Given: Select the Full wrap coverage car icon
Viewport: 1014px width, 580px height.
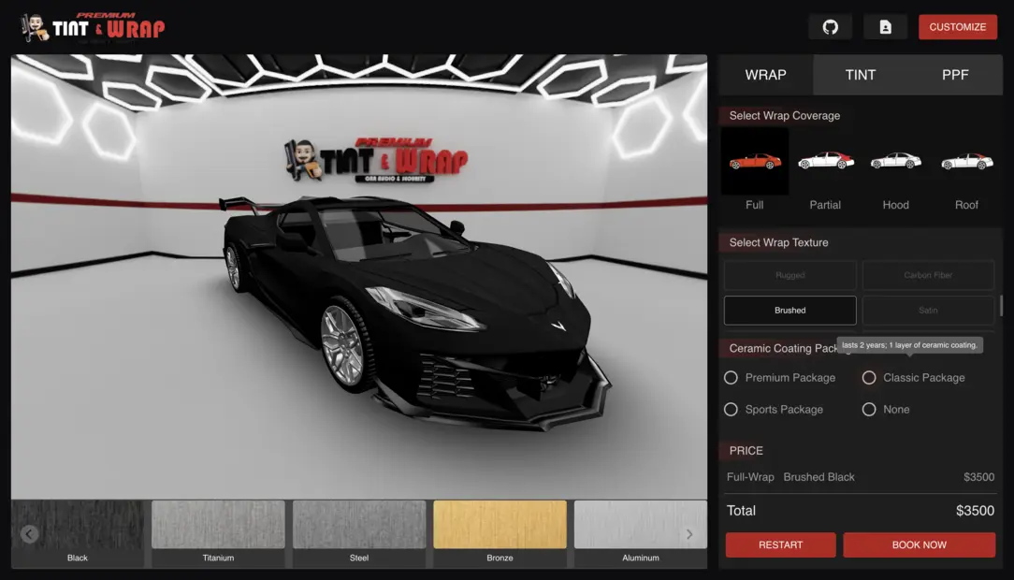Looking at the screenshot, I should (755, 162).
